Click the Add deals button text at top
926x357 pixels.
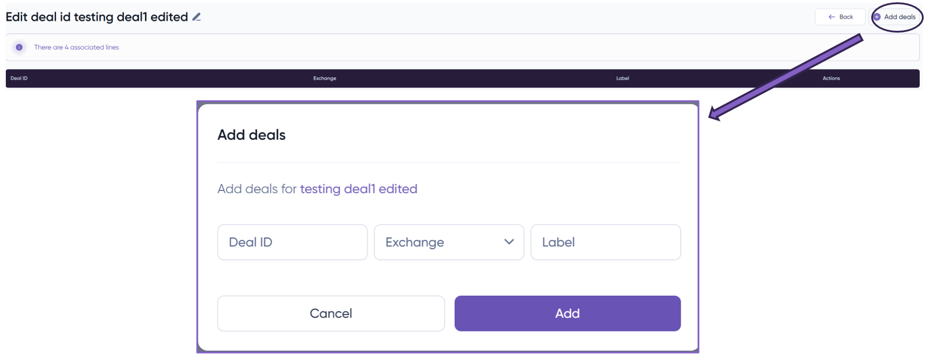pyautogui.click(x=900, y=17)
